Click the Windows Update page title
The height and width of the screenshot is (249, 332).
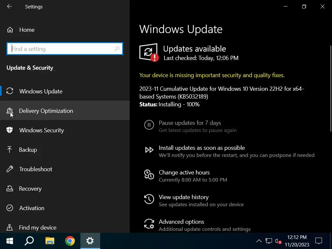(x=181, y=29)
